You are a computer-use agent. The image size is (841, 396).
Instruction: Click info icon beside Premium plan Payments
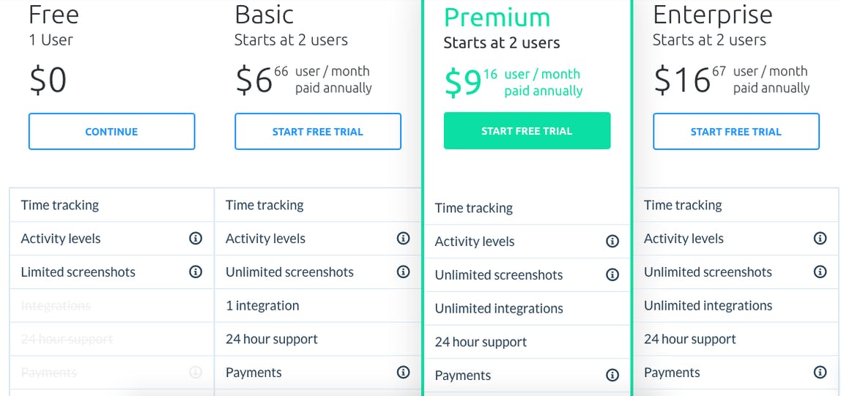coord(612,376)
